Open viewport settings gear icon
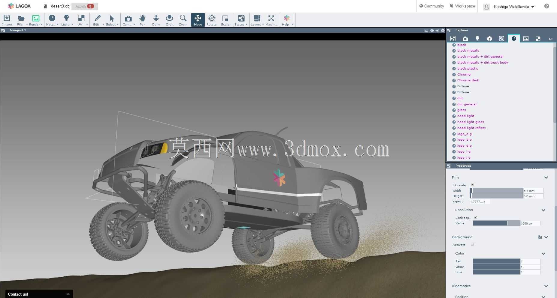557x298 pixels. point(443,31)
